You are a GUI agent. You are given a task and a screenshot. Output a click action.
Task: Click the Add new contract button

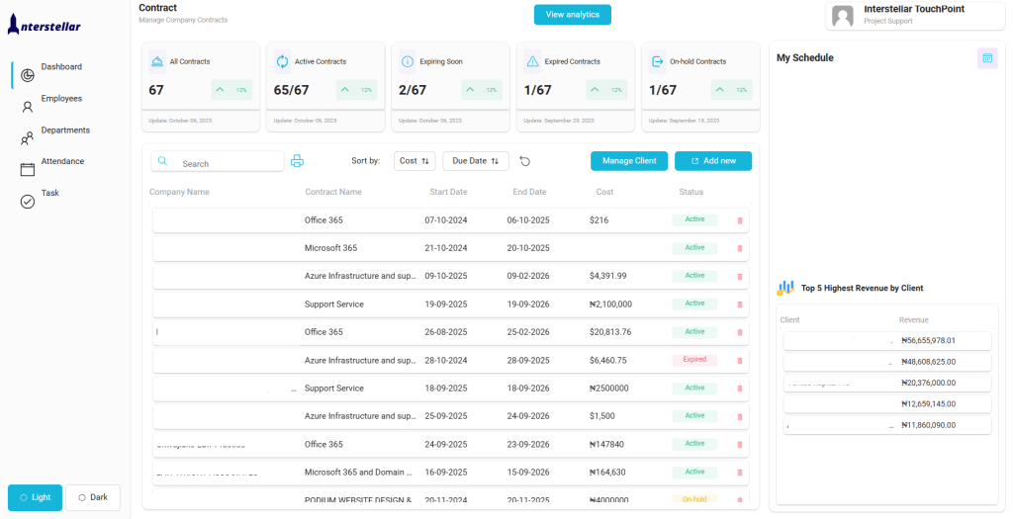(x=712, y=161)
